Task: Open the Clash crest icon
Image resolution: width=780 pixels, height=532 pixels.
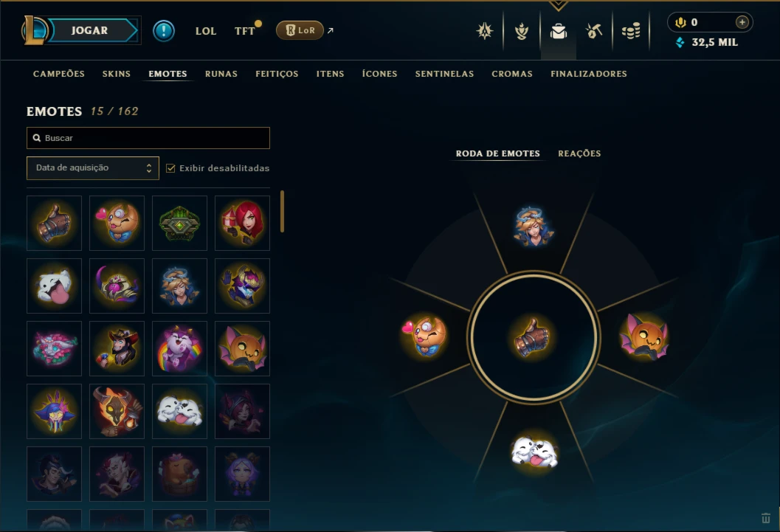Action: tap(485, 31)
